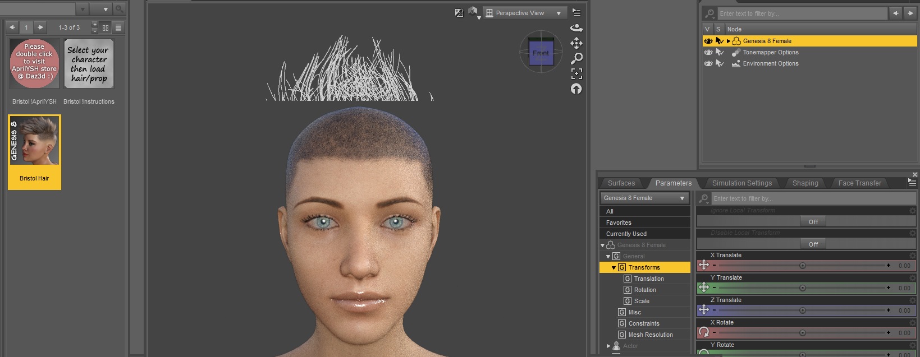The height and width of the screenshot is (357, 920).
Task: Open the Shaping tab
Action: coord(805,183)
